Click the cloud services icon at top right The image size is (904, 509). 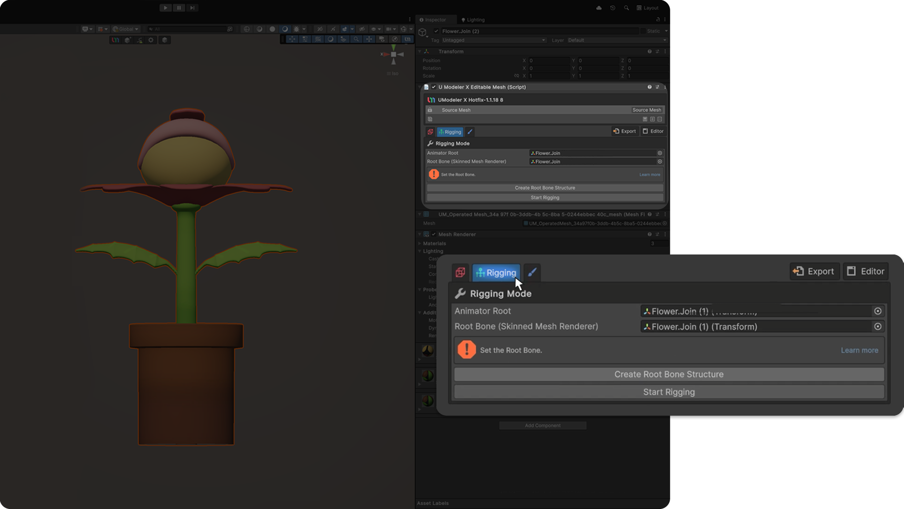point(599,8)
